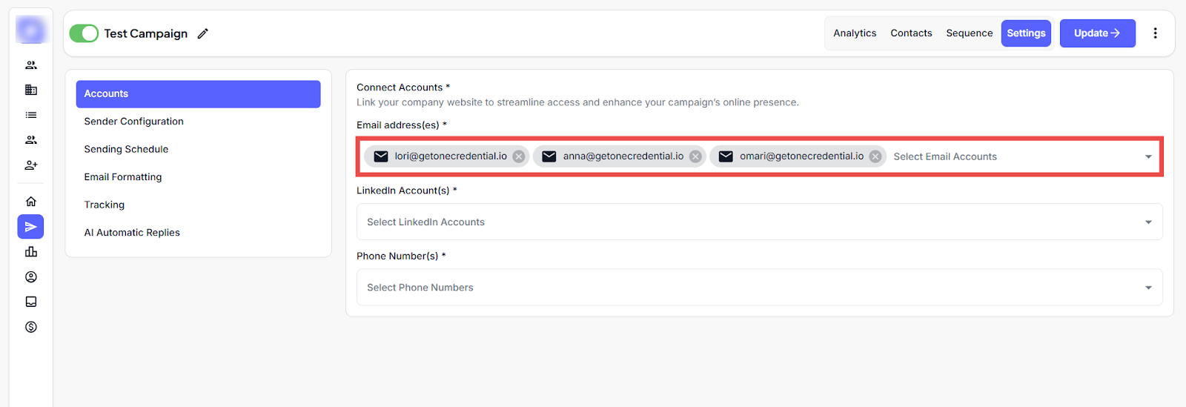Open the inbox tray icon in sidebar
This screenshot has height=407, width=1186.
(x=31, y=302)
